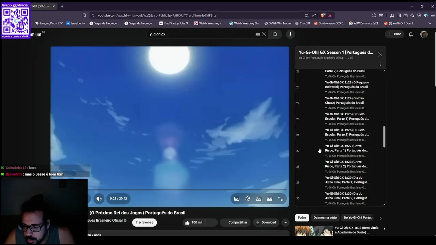The height and width of the screenshot is (245, 436).
Task: Open the on-screen keyboard icon in search
Action: pos(258,34)
